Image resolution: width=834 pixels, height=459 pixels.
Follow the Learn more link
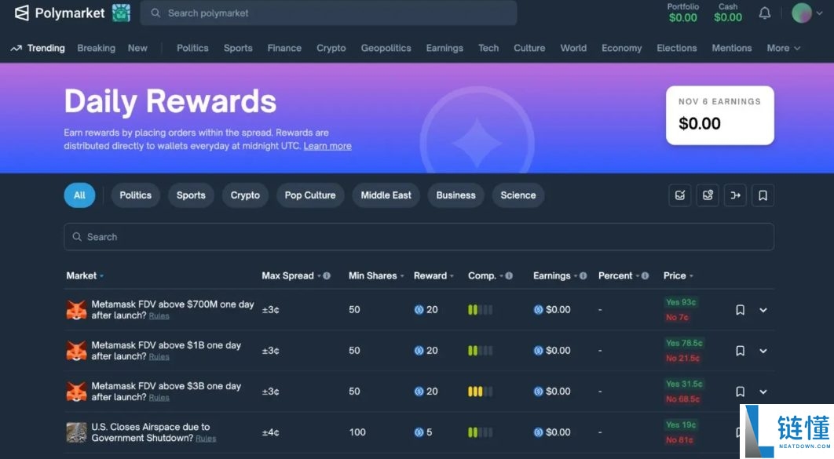[x=327, y=146]
